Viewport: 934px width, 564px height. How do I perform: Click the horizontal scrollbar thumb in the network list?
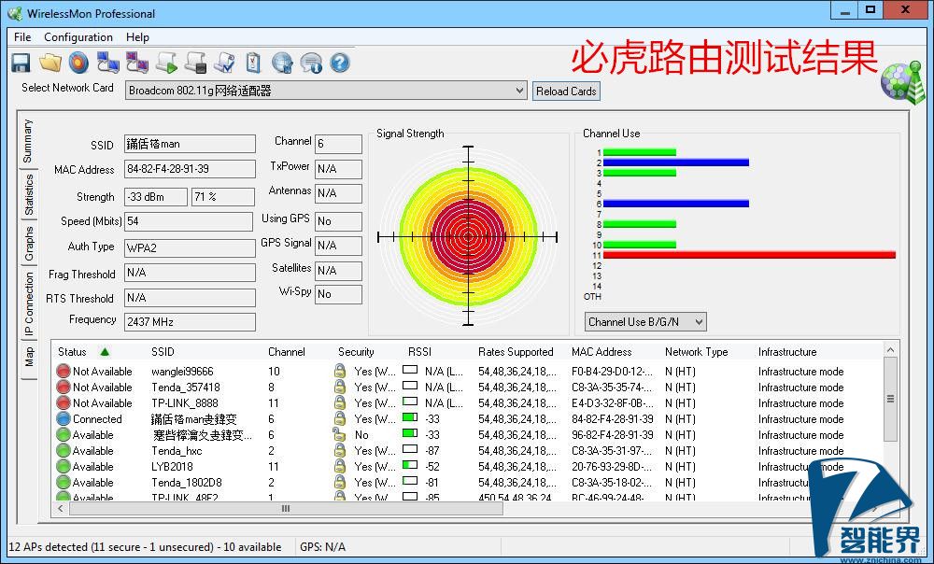(286, 509)
